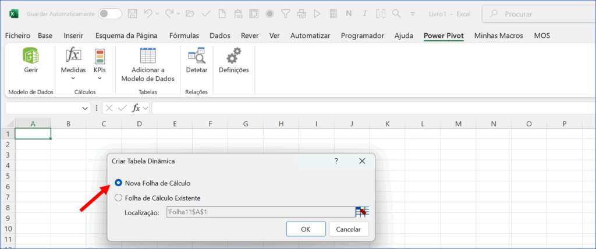This screenshot has height=249, width=596.
Task: Open the Name Box dropdown arrow
Action: click(x=86, y=108)
